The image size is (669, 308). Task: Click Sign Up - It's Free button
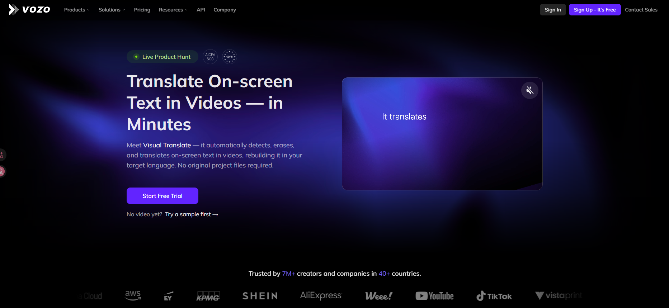pos(595,10)
